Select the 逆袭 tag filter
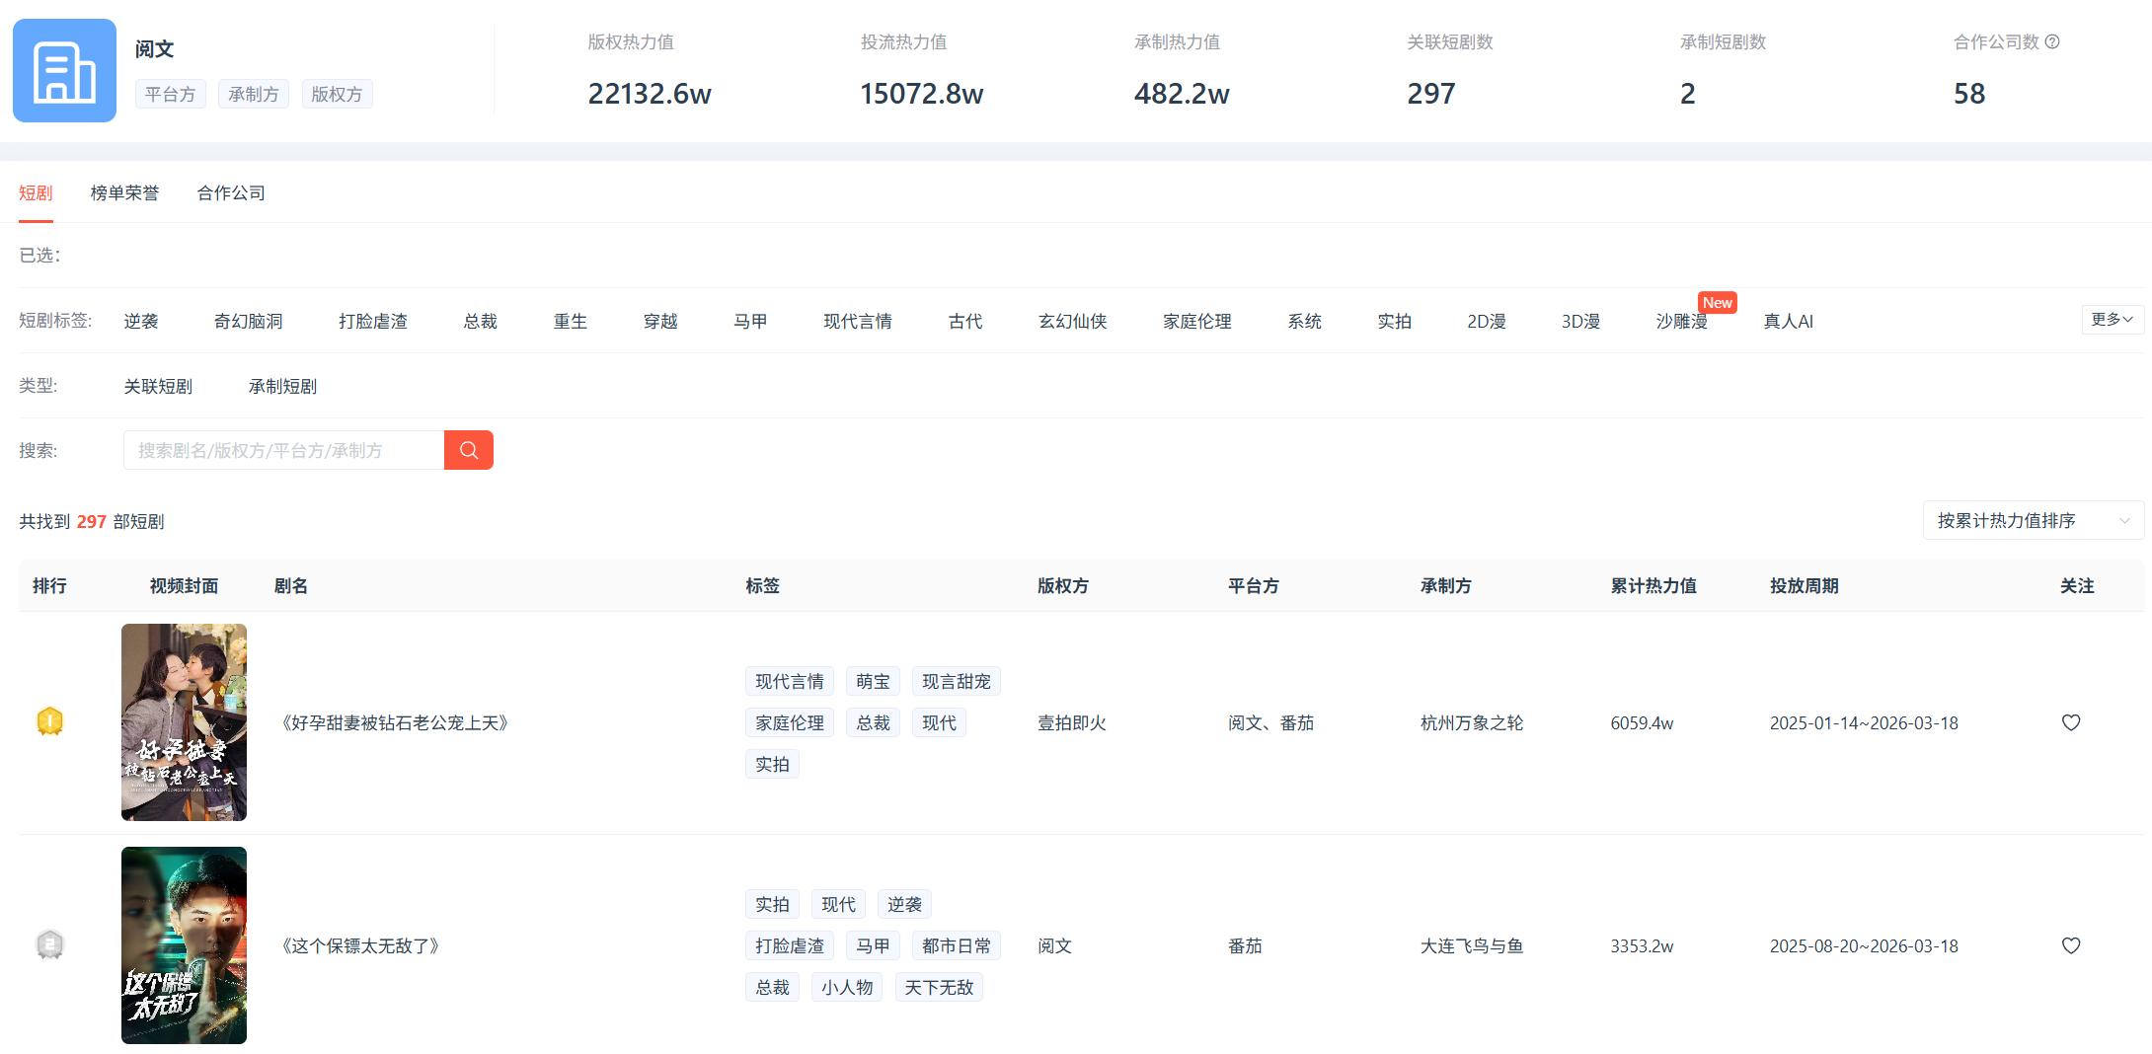The image size is (2152, 1054). point(141,321)
